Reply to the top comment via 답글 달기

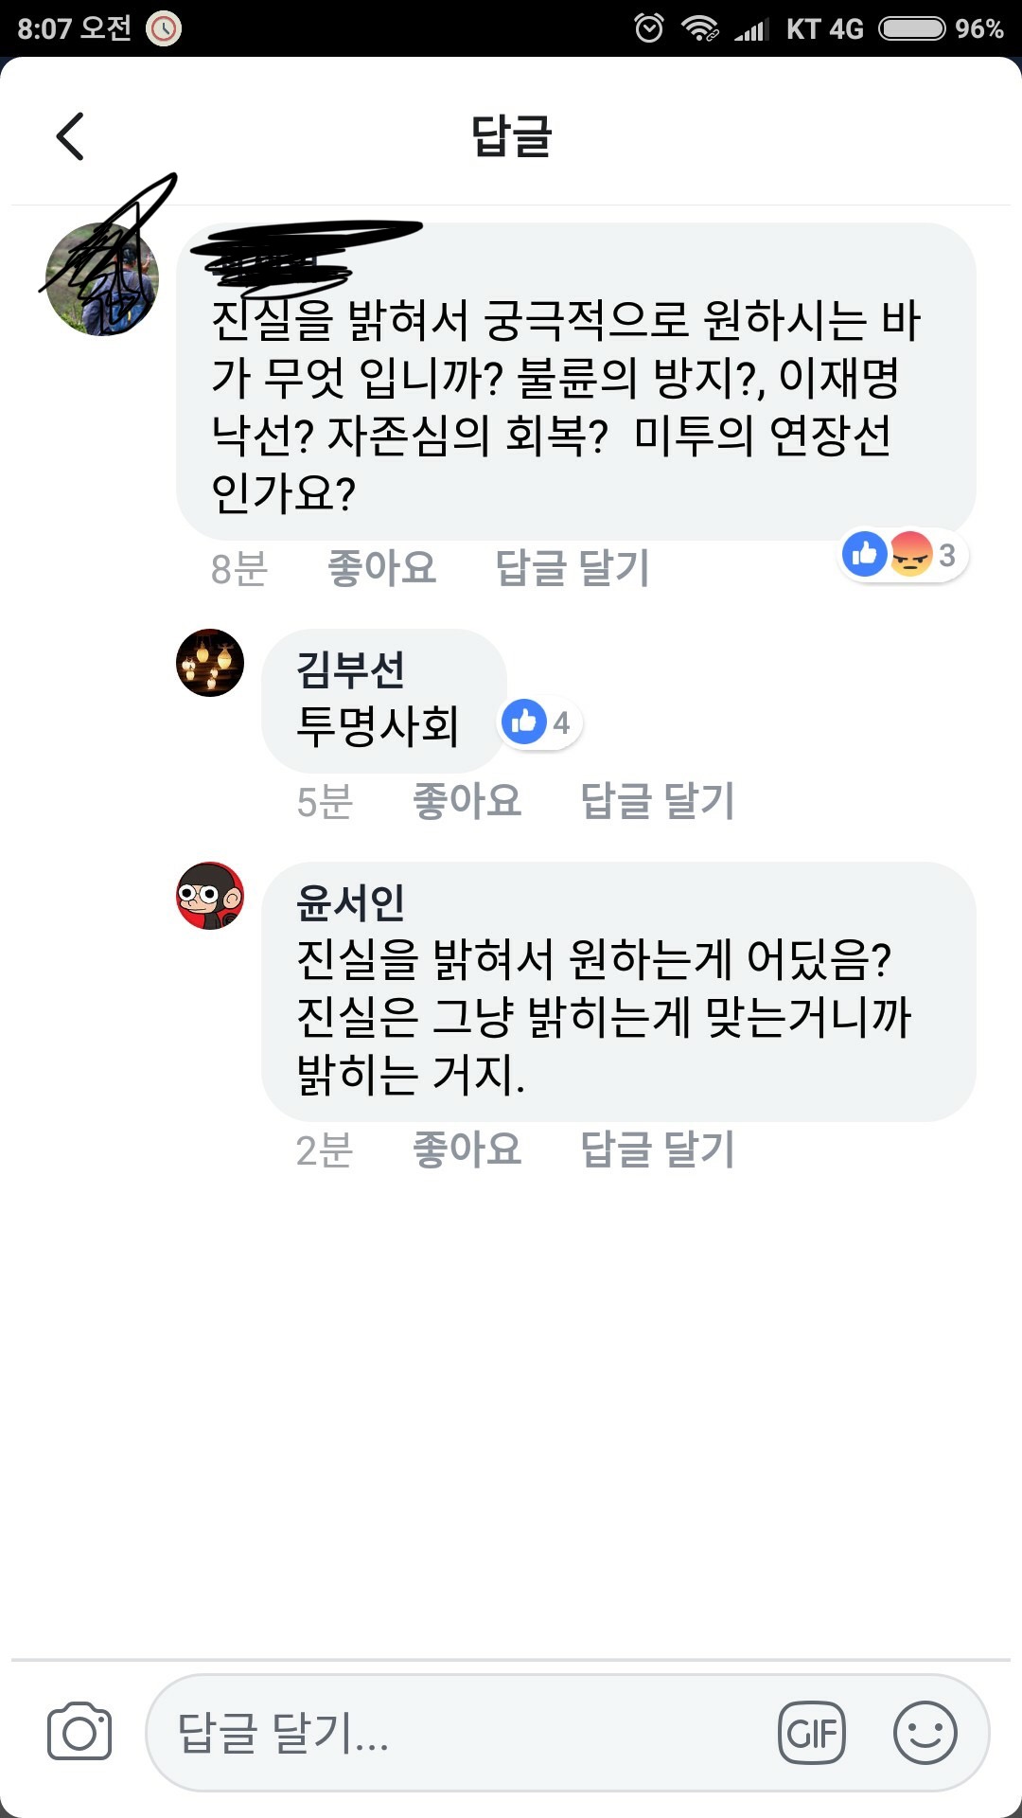click(x=573, y=568)
